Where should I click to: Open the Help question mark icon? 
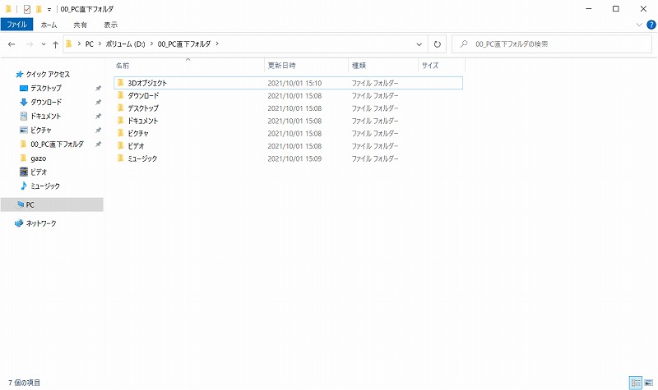point(651,25)
